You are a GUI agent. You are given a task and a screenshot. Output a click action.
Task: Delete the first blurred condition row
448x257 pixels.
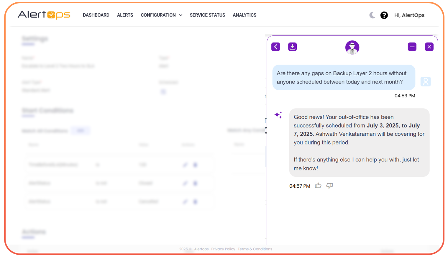[195, 165]
